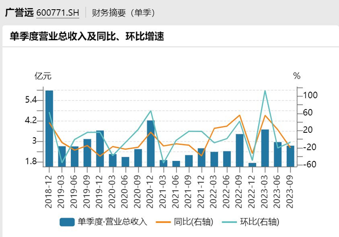Select the 2023-03 revenue bar

pyautogui.click(x=265, y=148)
